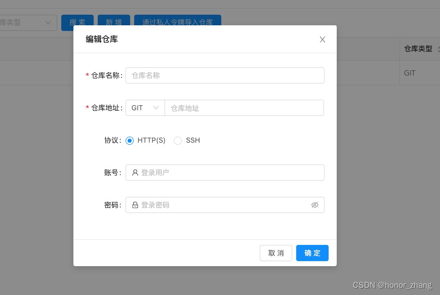Click the 仓库地址 input field
The width and height of the screenshot is (440, 295).
[244, 108]
